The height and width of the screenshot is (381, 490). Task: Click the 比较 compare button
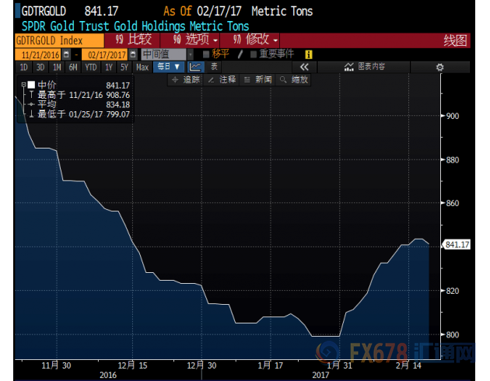point(134,40)
